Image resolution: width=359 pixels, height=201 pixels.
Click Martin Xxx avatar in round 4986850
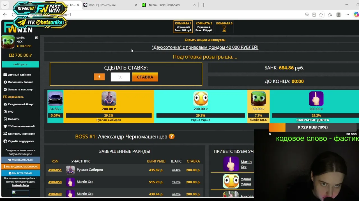[x=70, y=182]
